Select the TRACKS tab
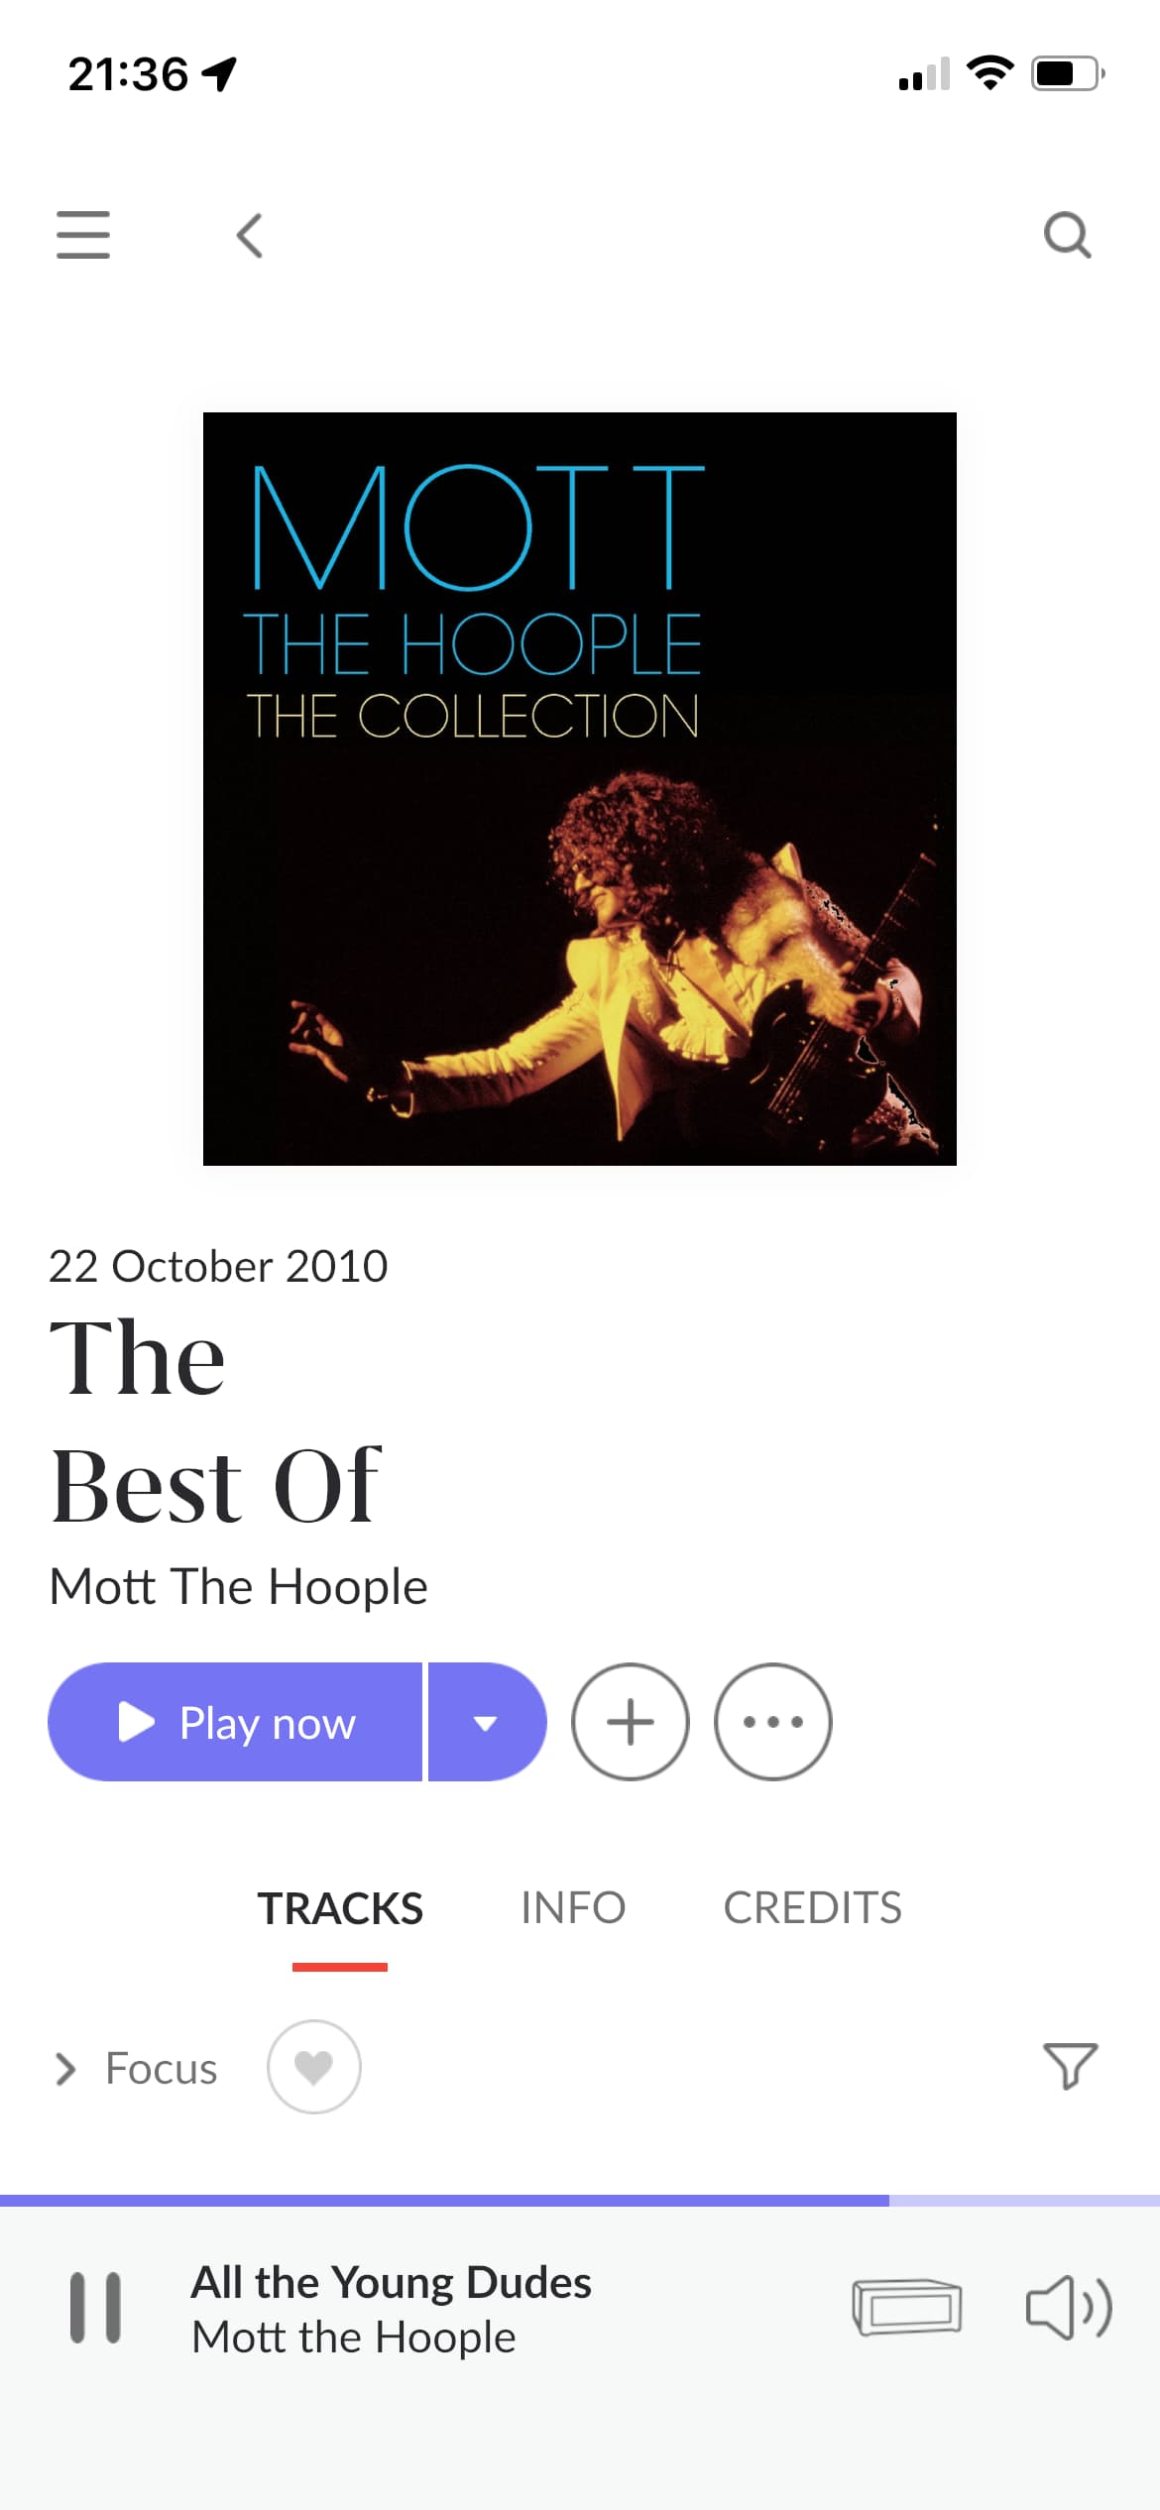 point(340,1908)
